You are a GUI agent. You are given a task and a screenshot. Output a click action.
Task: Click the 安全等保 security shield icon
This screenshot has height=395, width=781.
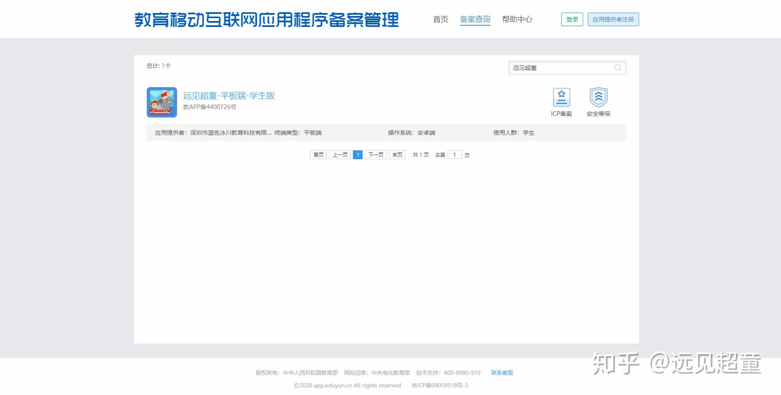[x=598, y=98]
